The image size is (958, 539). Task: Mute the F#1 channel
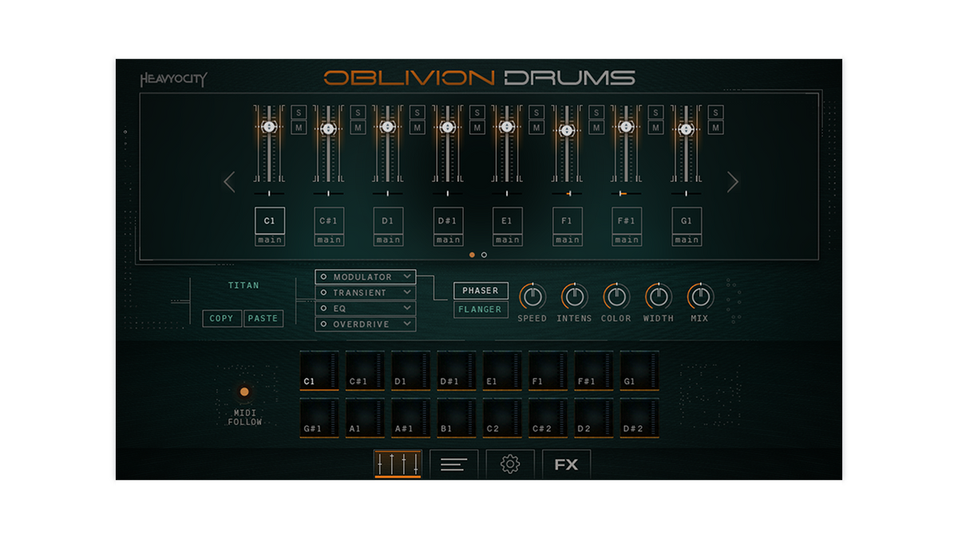pyautogui.click(x=656, y=128)
